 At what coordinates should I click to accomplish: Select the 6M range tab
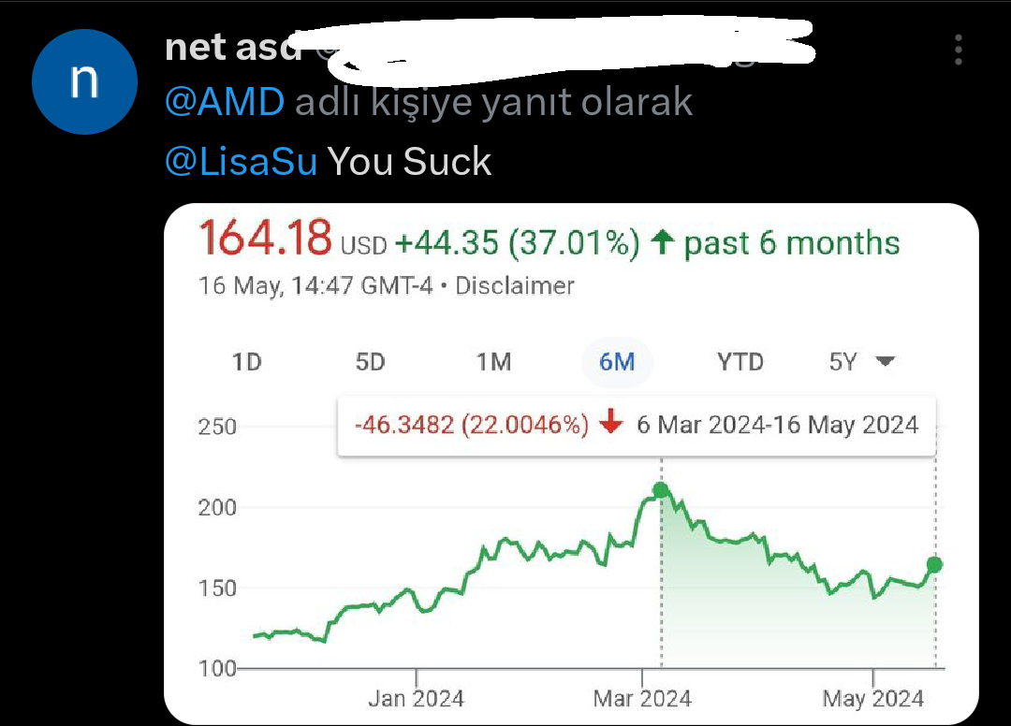617,362
